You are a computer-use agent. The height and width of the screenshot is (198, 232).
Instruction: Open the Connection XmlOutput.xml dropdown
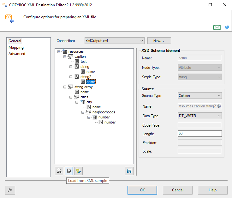coord(115,41)
